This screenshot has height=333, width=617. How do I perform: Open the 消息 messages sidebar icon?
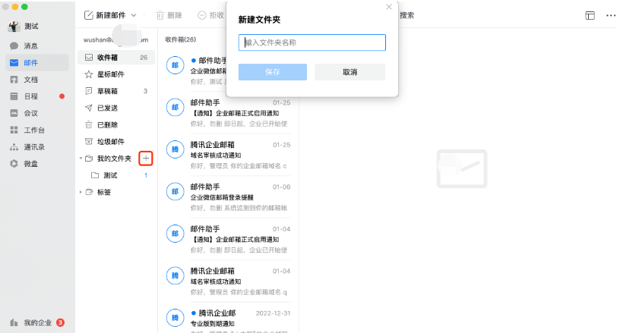tap(14, 46)
